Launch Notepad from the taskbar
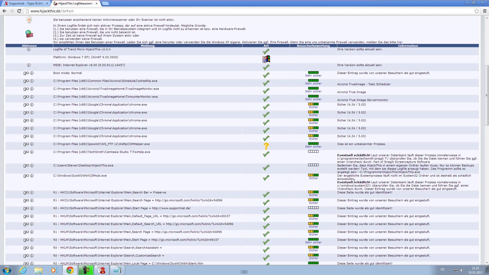 (x=117, y=270)
